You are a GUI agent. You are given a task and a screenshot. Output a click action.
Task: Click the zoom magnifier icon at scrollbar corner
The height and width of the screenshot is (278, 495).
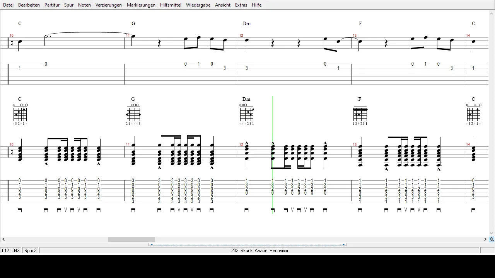coord(492,239)
